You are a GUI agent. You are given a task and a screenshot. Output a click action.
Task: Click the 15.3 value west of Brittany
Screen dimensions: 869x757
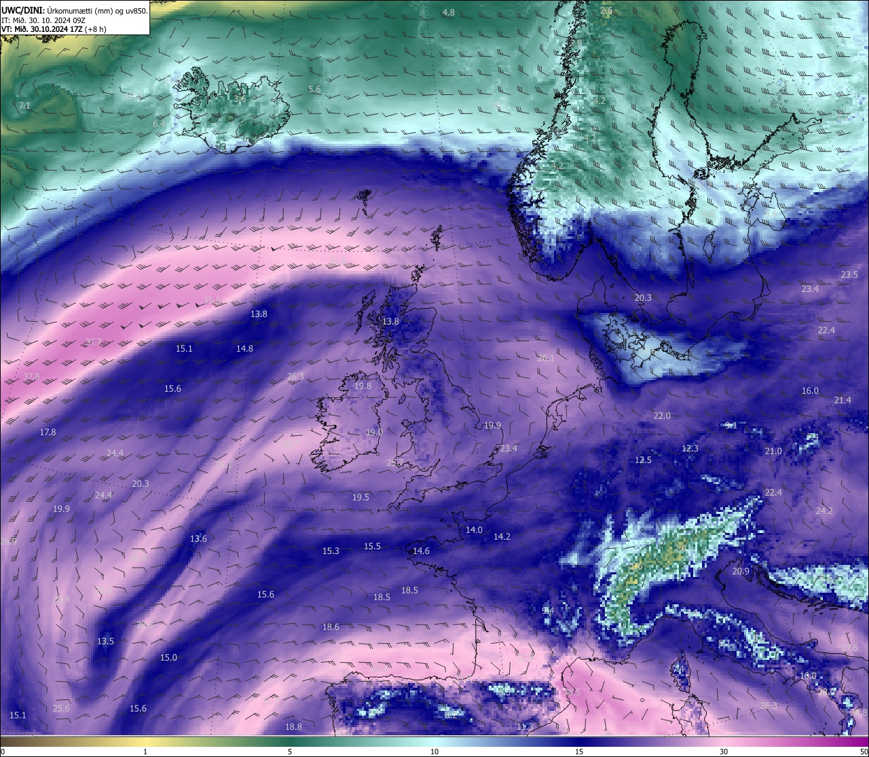[331, 551]
